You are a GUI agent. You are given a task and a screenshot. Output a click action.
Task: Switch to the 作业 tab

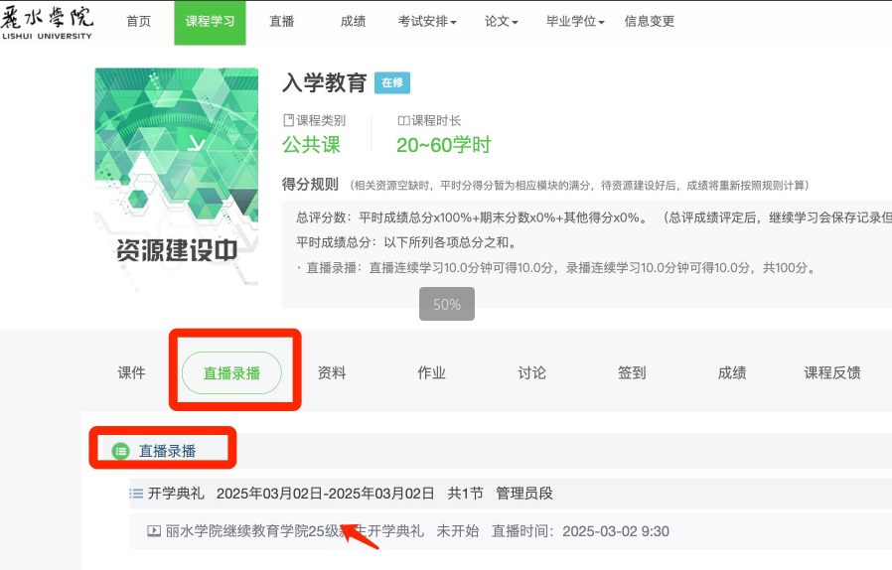[431, 373]
